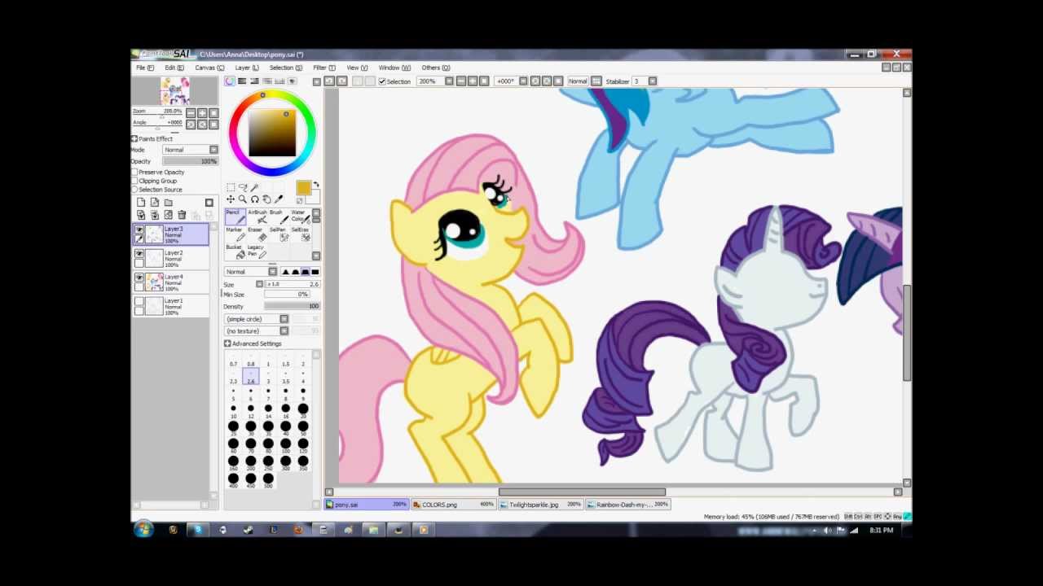Screen dimensions: 1043x586
Task: Hide Layer2 with its eye icon
Action: [x=139, y=255]
